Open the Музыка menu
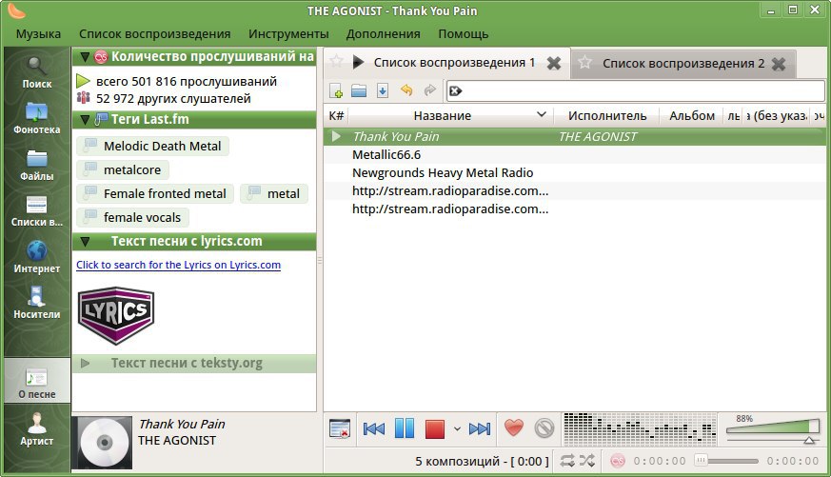The height and width of the screenshot is (477, 831). (38, 34)
